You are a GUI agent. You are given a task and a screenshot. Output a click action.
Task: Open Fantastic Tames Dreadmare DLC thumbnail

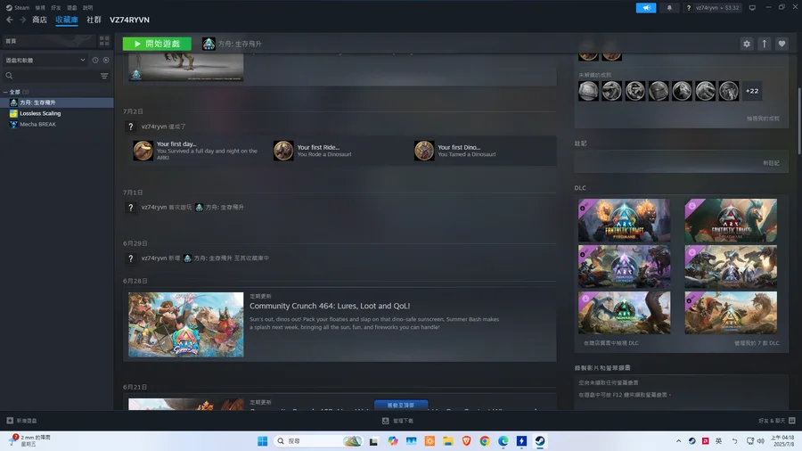[731, 220]
